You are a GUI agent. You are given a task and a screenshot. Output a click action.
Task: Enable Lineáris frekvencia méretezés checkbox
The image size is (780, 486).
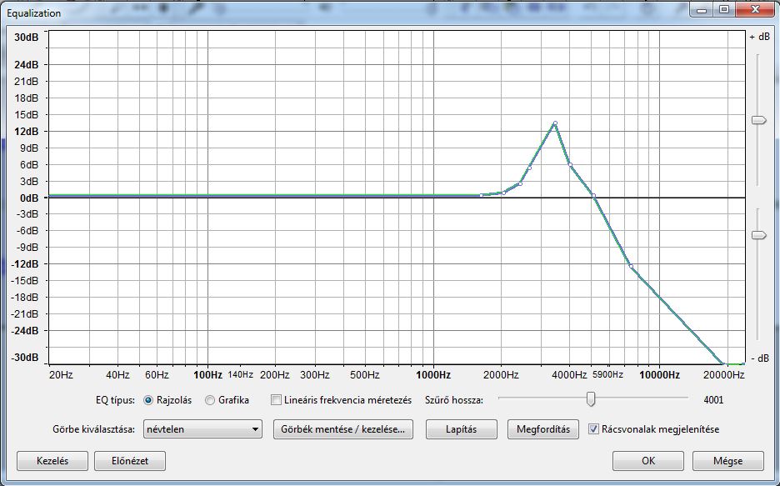(x=276, y=400)
